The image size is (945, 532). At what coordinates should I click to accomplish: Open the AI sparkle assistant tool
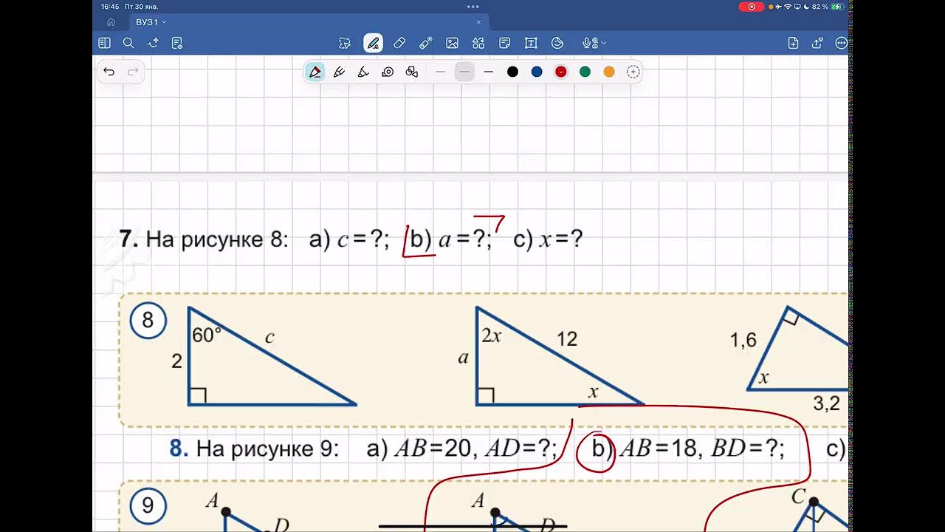pyautogui.click(x=153, y=43)
